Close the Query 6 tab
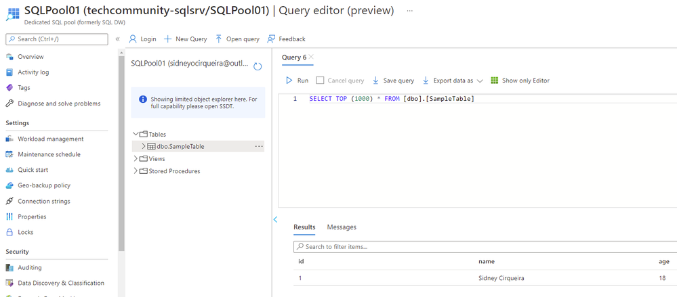 pyautogui.click(x=311, y=57)
